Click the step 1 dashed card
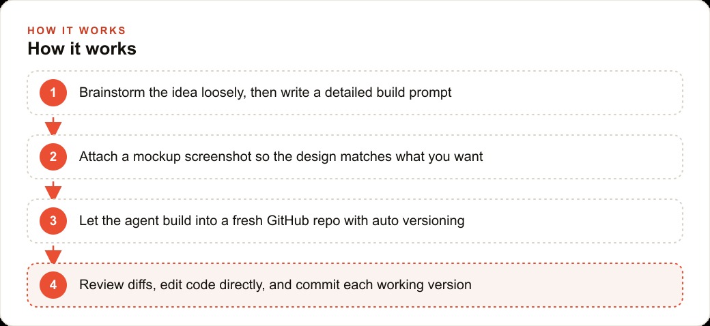Screen dimensions: 710x326 [355, 93]
